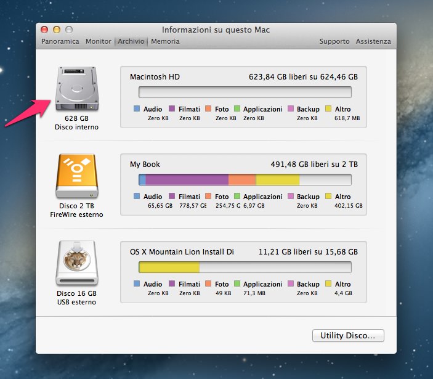The height and width of the screenshot is (379, 433).
Task: Click the green Applicazioni swatch under My Book
Action: (237, 196)
